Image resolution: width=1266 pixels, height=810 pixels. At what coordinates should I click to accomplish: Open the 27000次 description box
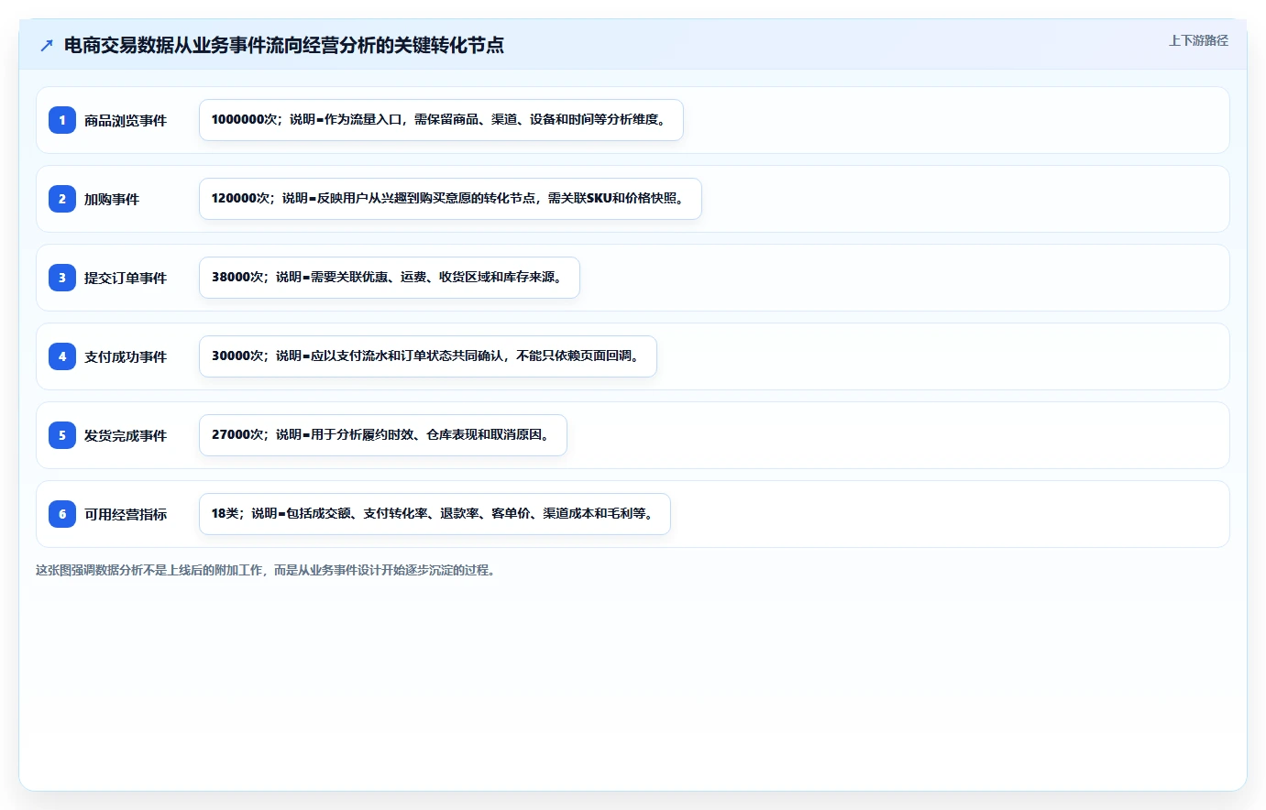tap(383, 435)
